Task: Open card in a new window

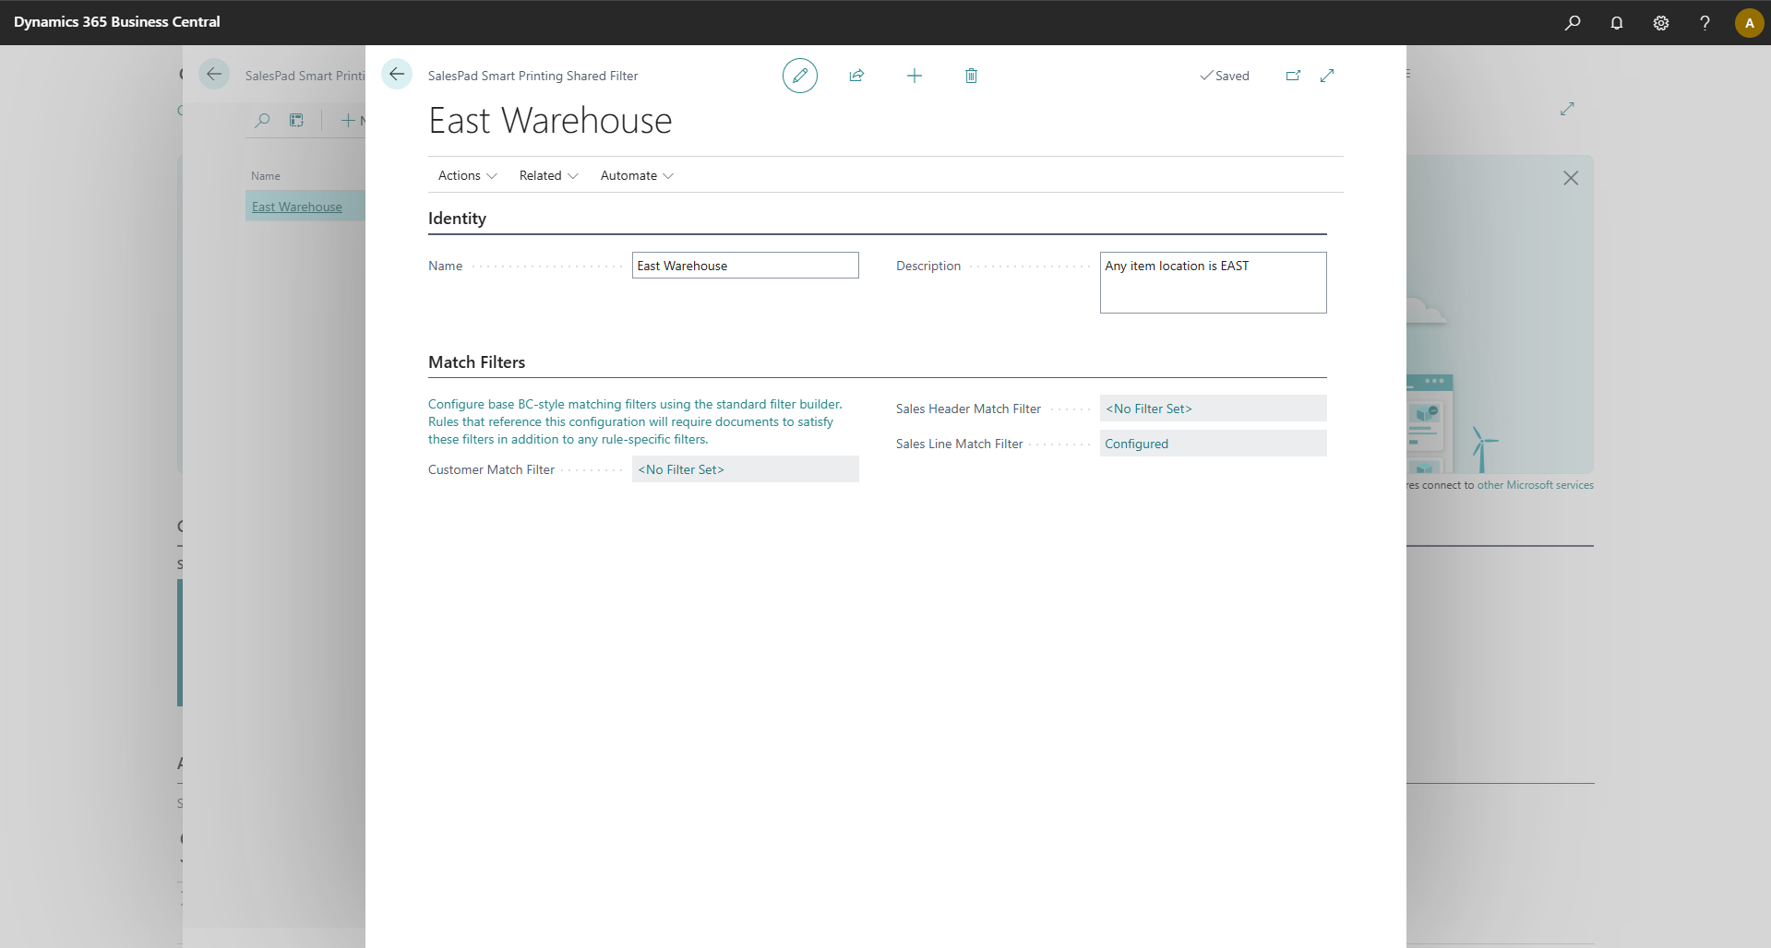Action: pyautogui.click(x=1293, y=76)
